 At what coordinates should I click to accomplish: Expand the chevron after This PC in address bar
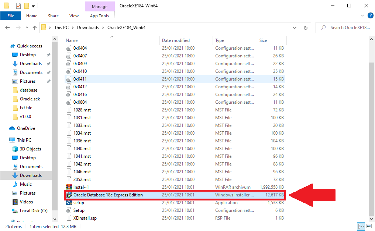coord(73,28)
